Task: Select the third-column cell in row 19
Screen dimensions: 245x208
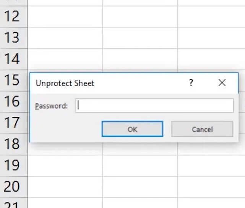Action: pos(211,166)
